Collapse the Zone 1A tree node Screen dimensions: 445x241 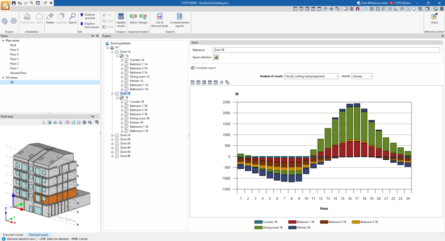[x=113, y=52]
